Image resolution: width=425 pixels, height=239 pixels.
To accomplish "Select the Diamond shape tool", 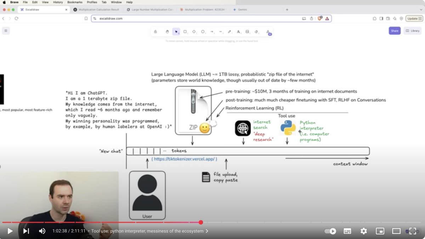I will tap(194, 32).
